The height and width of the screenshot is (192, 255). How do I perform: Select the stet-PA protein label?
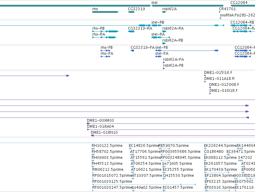click(162, 54)
